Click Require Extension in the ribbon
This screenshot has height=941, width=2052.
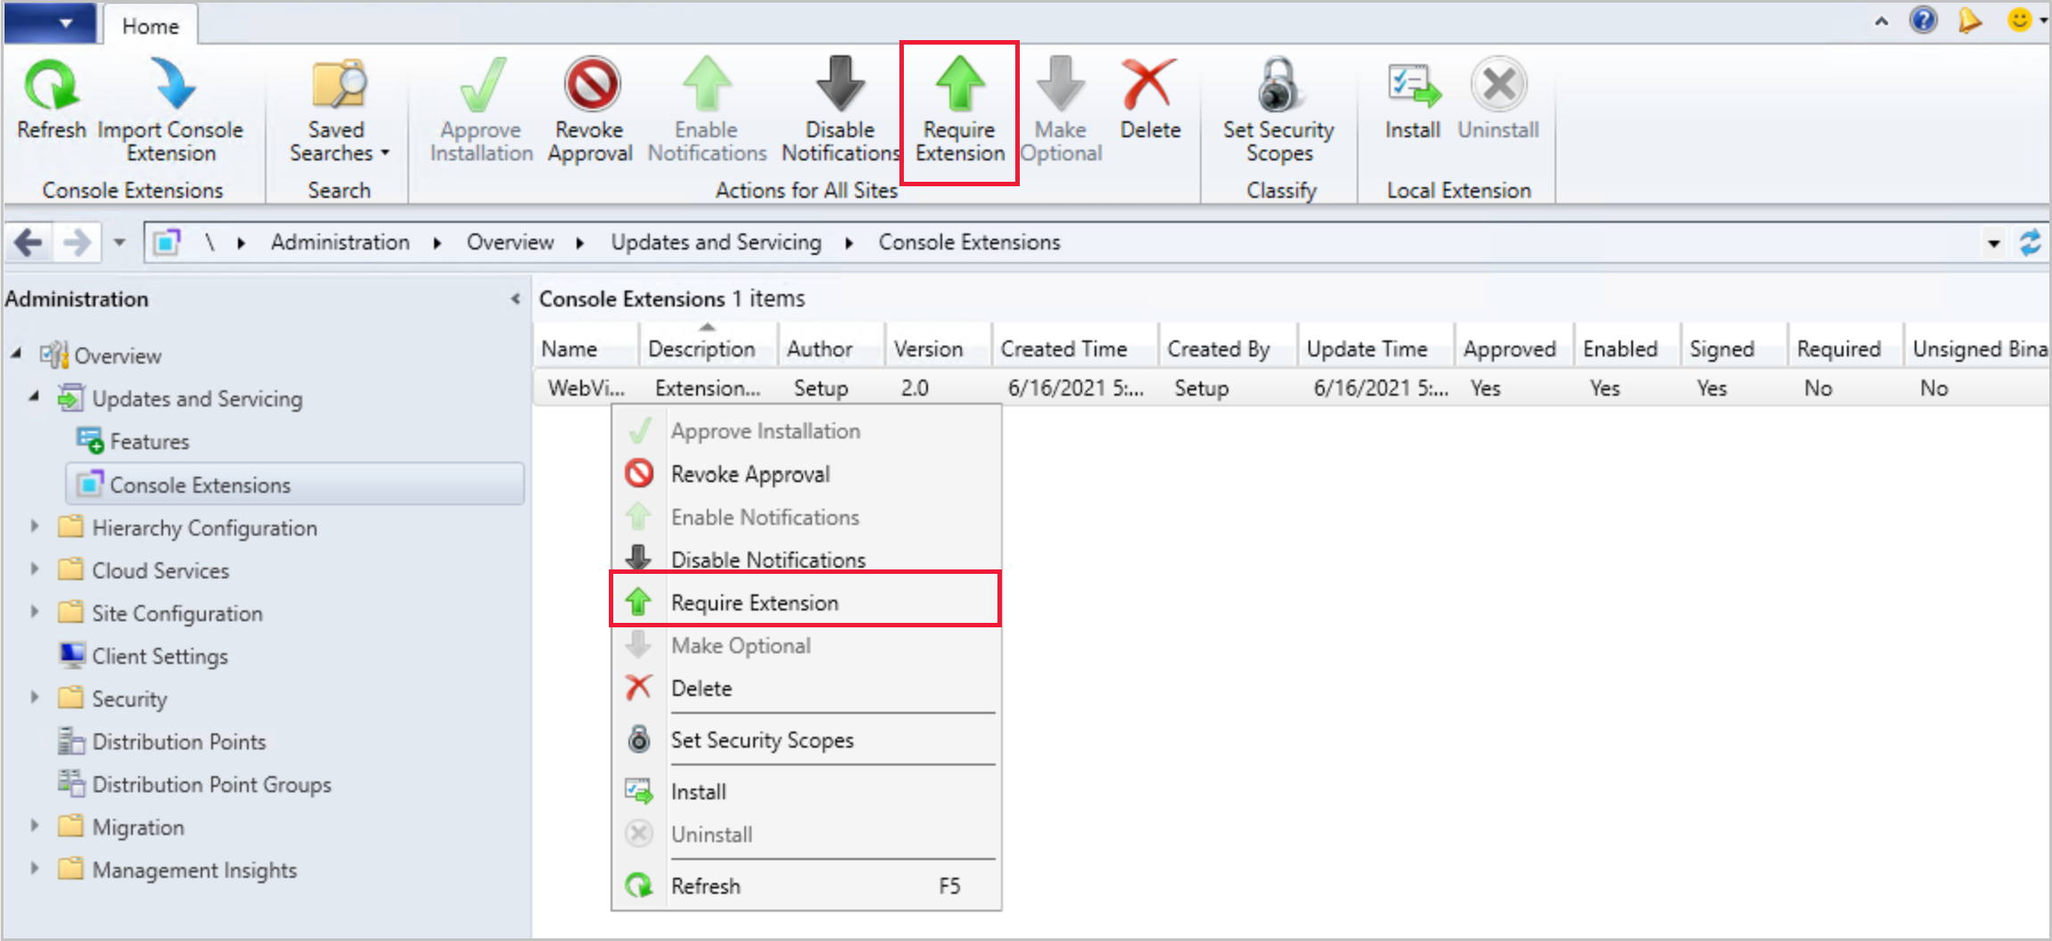959,110
